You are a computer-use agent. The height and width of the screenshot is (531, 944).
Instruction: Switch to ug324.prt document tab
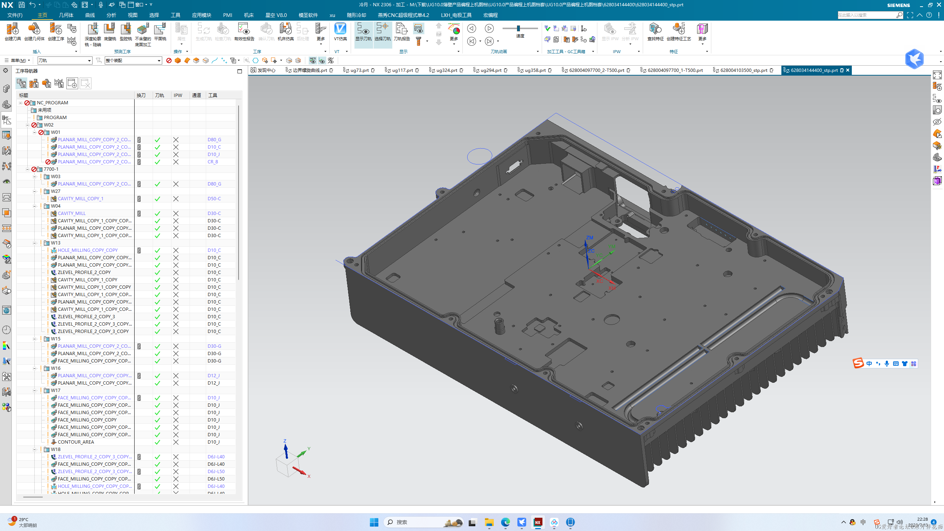(446, 70)
